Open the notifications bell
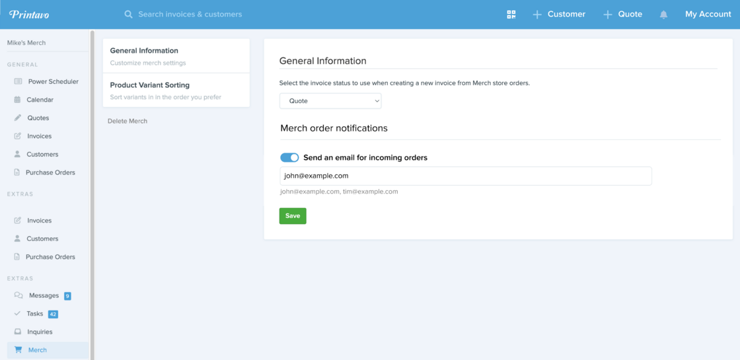 (663, 15)
